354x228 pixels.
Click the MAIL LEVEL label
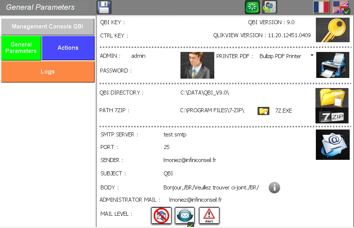click(x=116, y=214)
